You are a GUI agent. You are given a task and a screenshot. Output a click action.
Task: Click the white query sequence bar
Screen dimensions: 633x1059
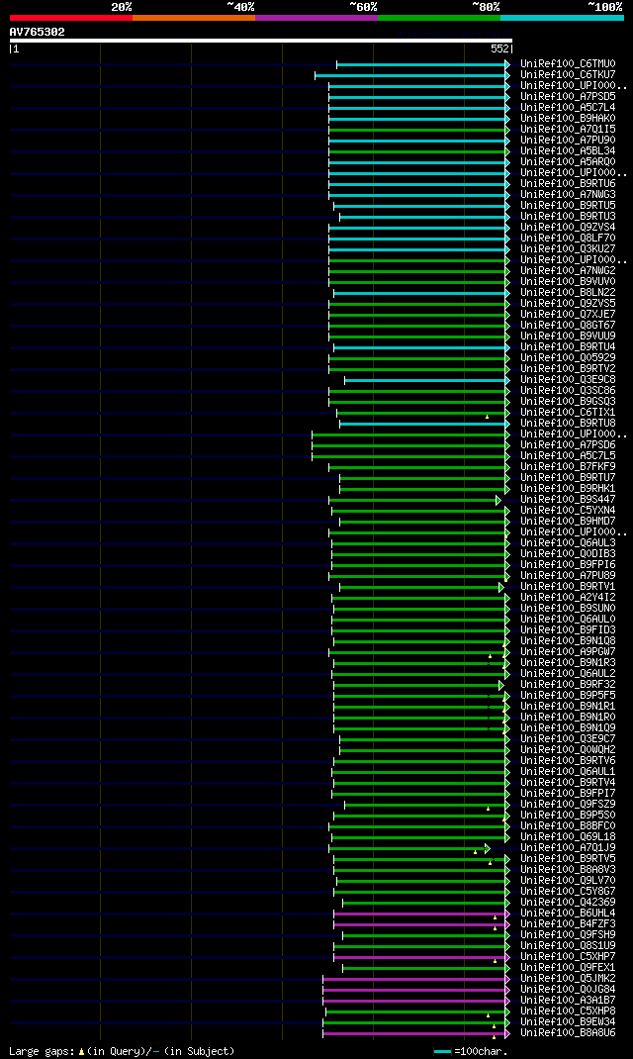pos(261,41)
